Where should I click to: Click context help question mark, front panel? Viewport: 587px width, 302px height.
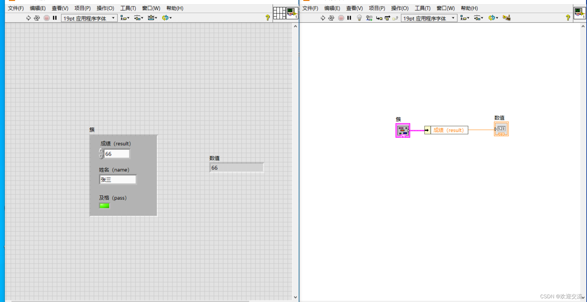point(268,18)
